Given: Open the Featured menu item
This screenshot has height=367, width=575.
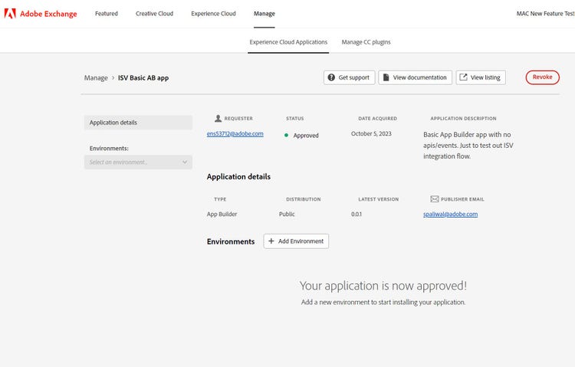Looking at the screenshot, I should [x=106, y=14].
